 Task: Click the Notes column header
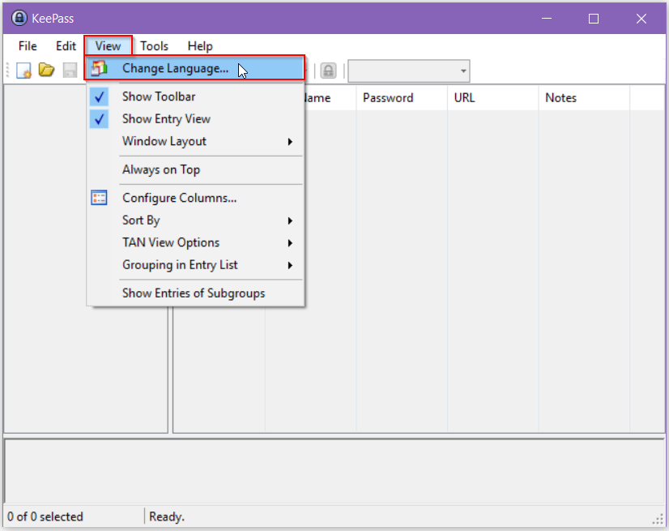click(584, 98)
